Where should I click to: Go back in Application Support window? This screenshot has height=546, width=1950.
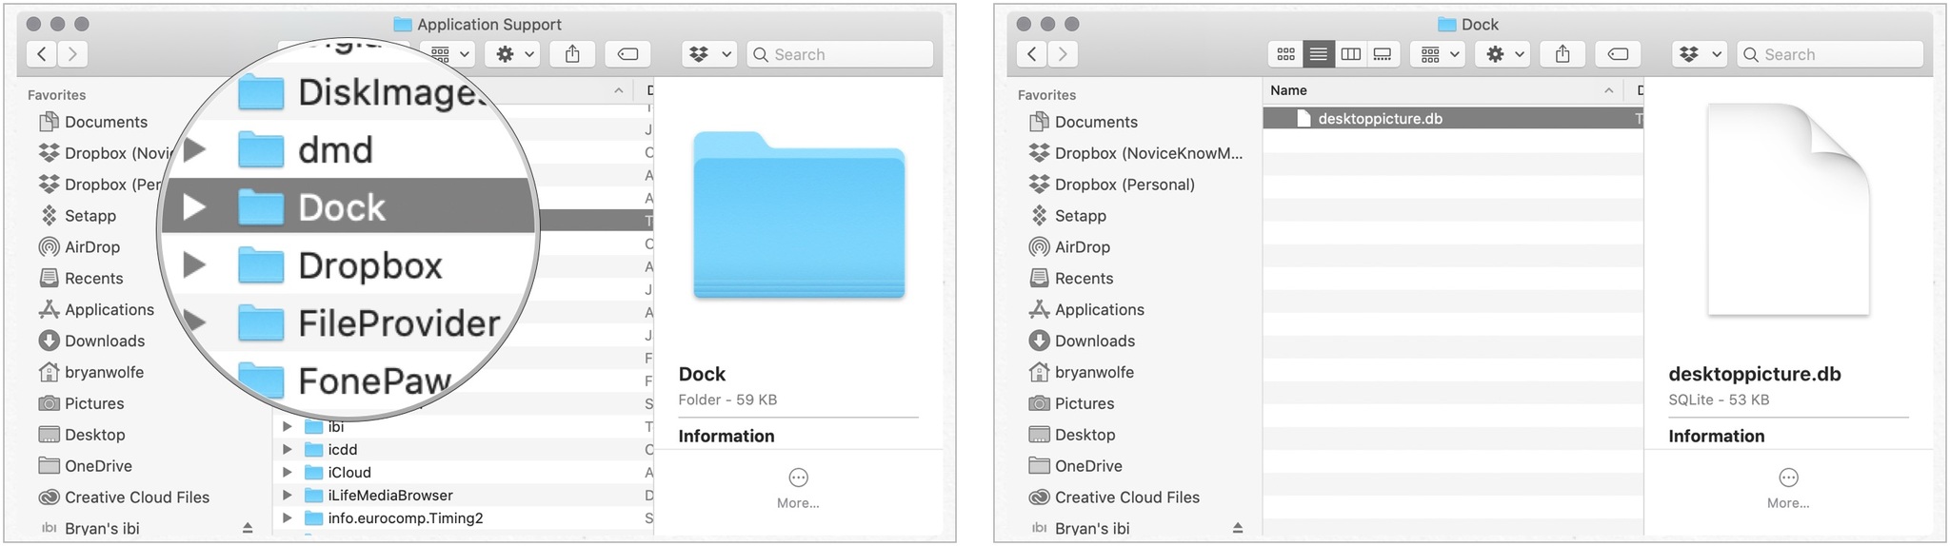point(41,54)
